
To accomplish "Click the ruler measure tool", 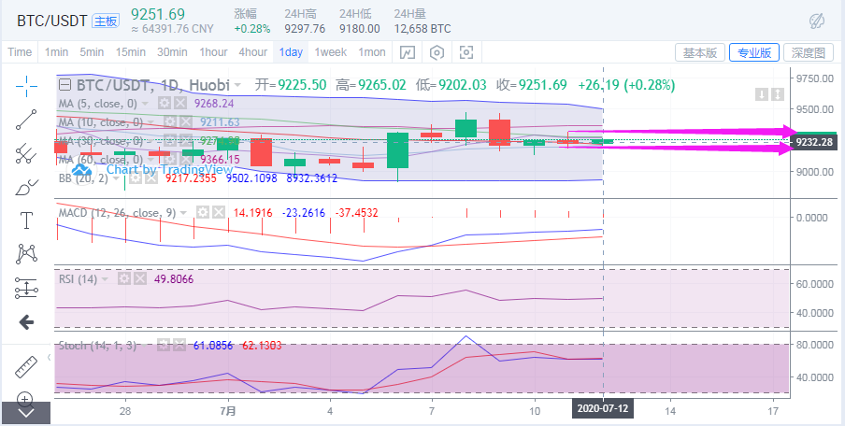I will click(x=26, y=366).
